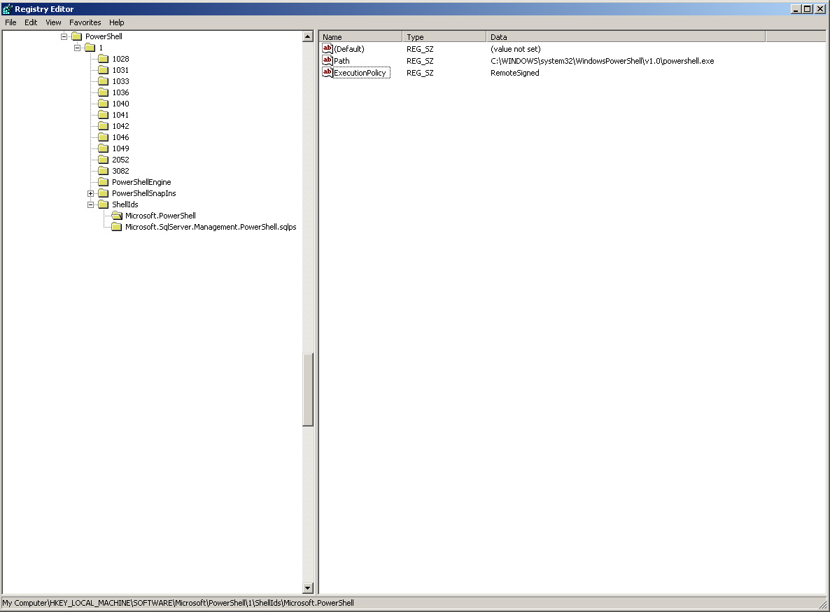Click the status bar registry path

pyautogui.click(x=178, y=602)
